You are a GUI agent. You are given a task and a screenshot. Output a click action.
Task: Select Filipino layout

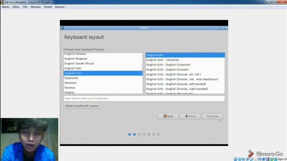103,92
